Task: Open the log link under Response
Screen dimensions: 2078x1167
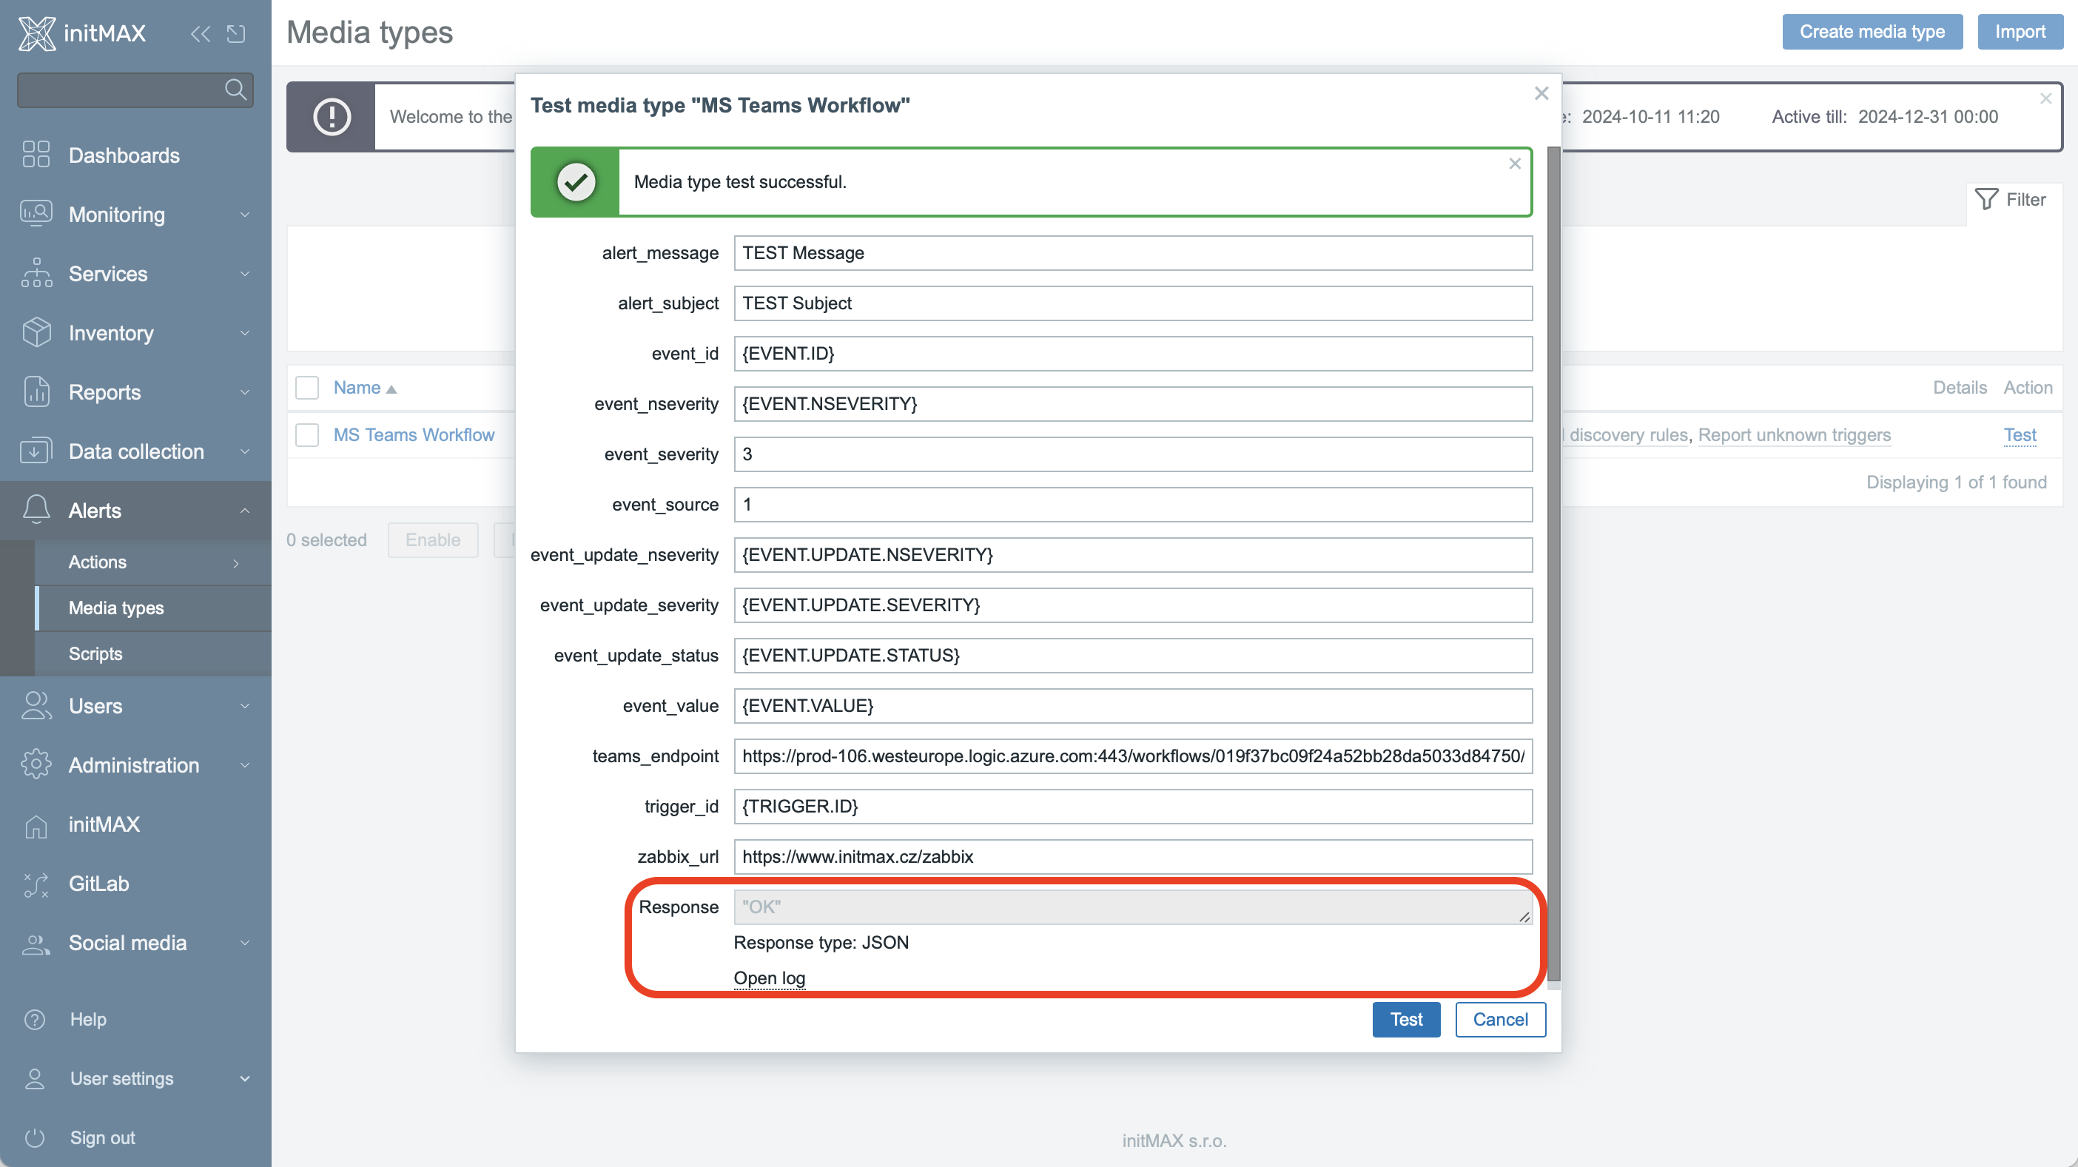Action: (x=769, y=978)
